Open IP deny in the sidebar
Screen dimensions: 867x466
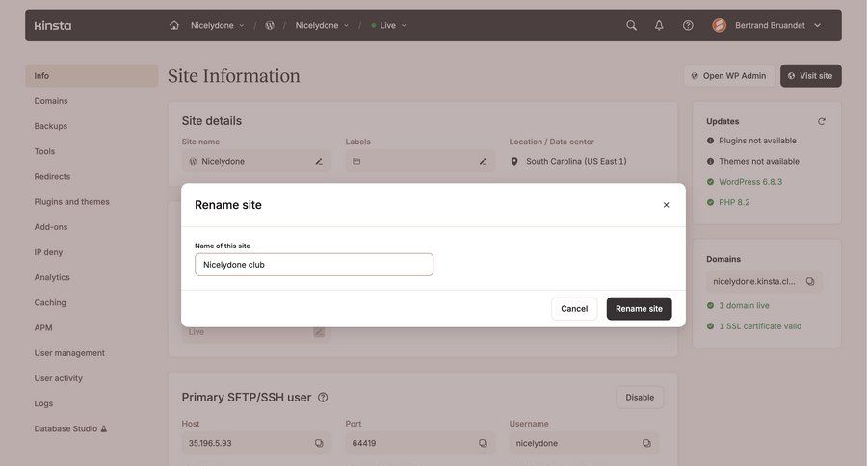click(x=49, y=252)
